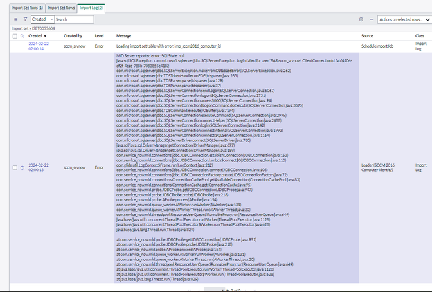Click 'Loader (SCCM 2016 Computer Identity)' source cell
432x292 pixels.
[378, 167]
